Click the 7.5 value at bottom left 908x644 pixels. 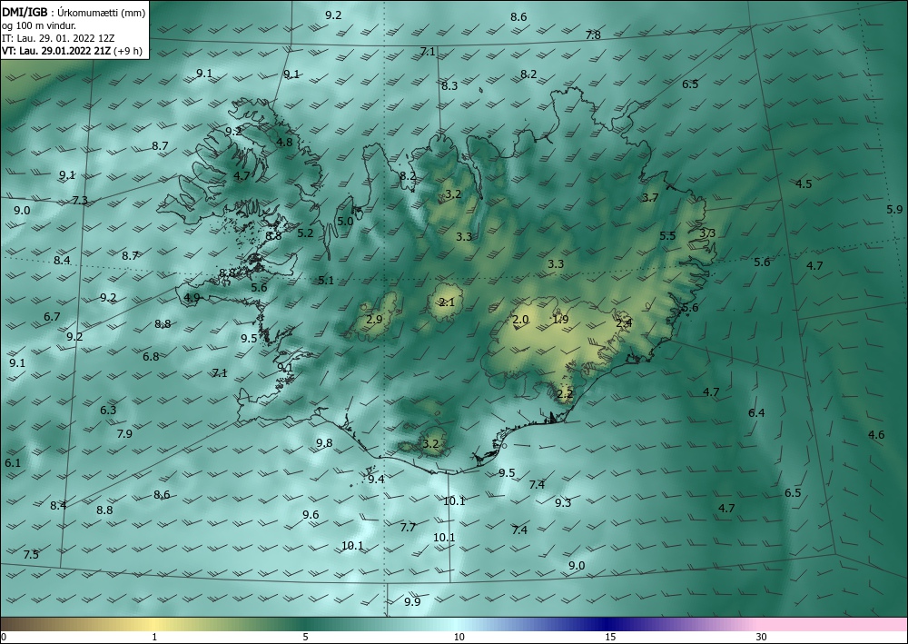(x=31, y=555)
